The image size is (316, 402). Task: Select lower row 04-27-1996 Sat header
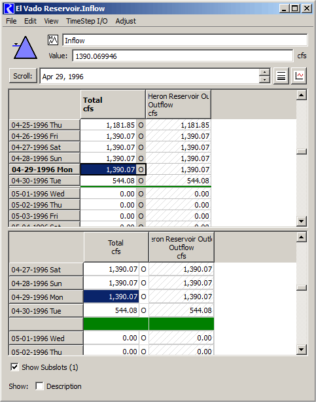(x=46, y=270)
